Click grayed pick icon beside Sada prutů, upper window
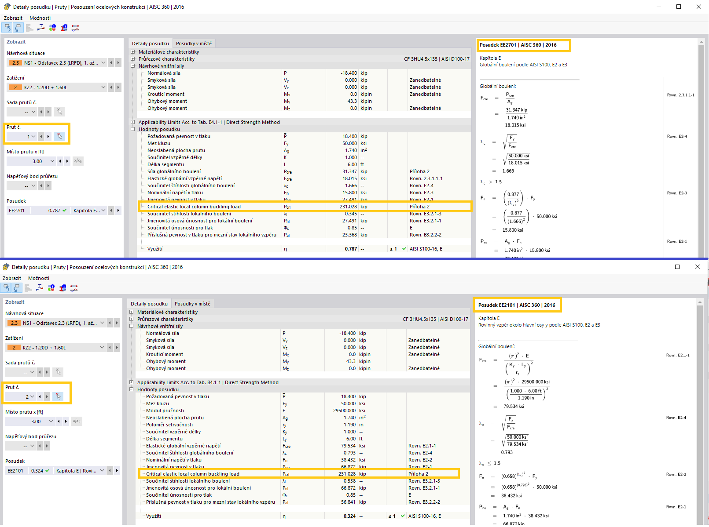The height and width of the screenshot is (527, 709). 59,112
